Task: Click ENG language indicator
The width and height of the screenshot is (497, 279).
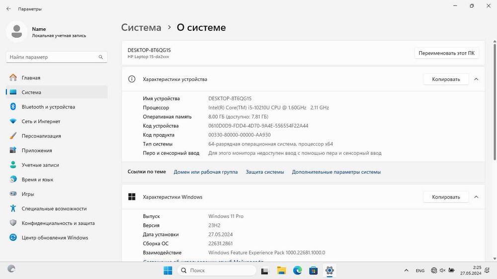Action: coord(420,271)
